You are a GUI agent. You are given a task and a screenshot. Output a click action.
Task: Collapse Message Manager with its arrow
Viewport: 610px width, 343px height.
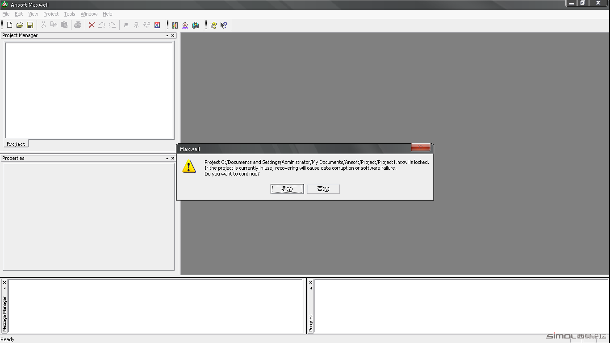[x=4, y=288]
